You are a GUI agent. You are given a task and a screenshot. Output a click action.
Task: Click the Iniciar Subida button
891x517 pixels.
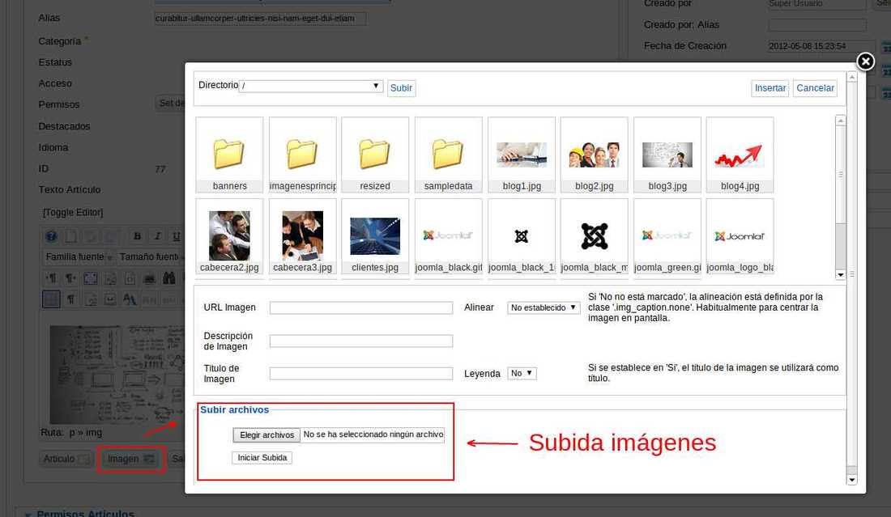pos(262,457)
